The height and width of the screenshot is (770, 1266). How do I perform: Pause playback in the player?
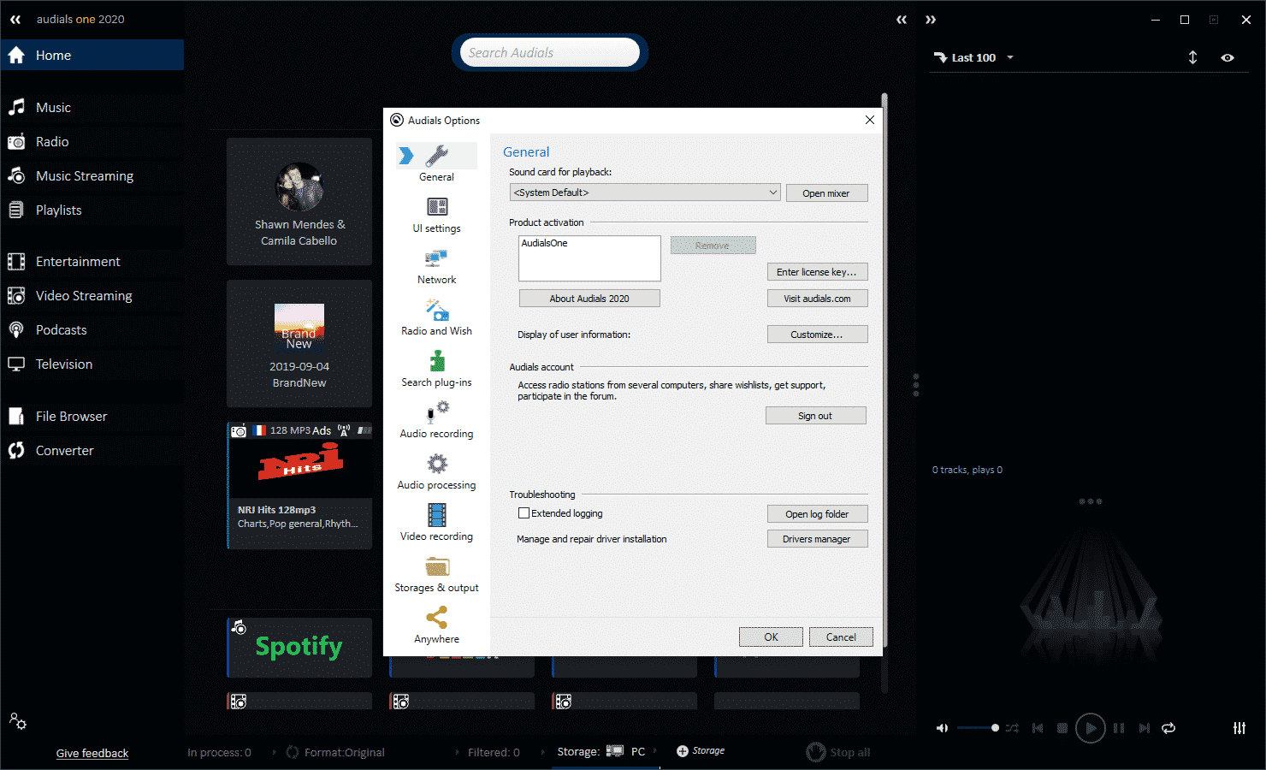(1118, 728)
